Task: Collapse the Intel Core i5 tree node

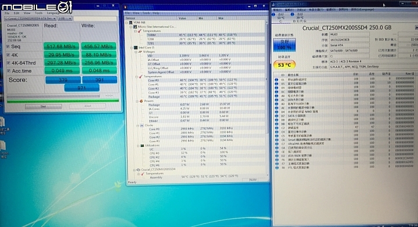Action: point(131,48)
